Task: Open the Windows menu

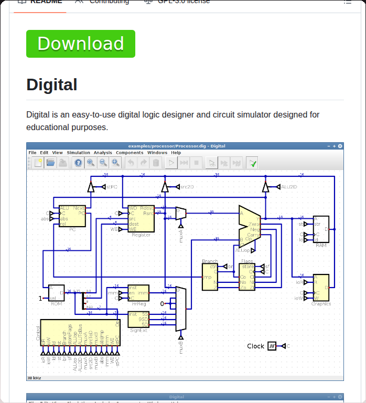Action: (x=157, y=153)
